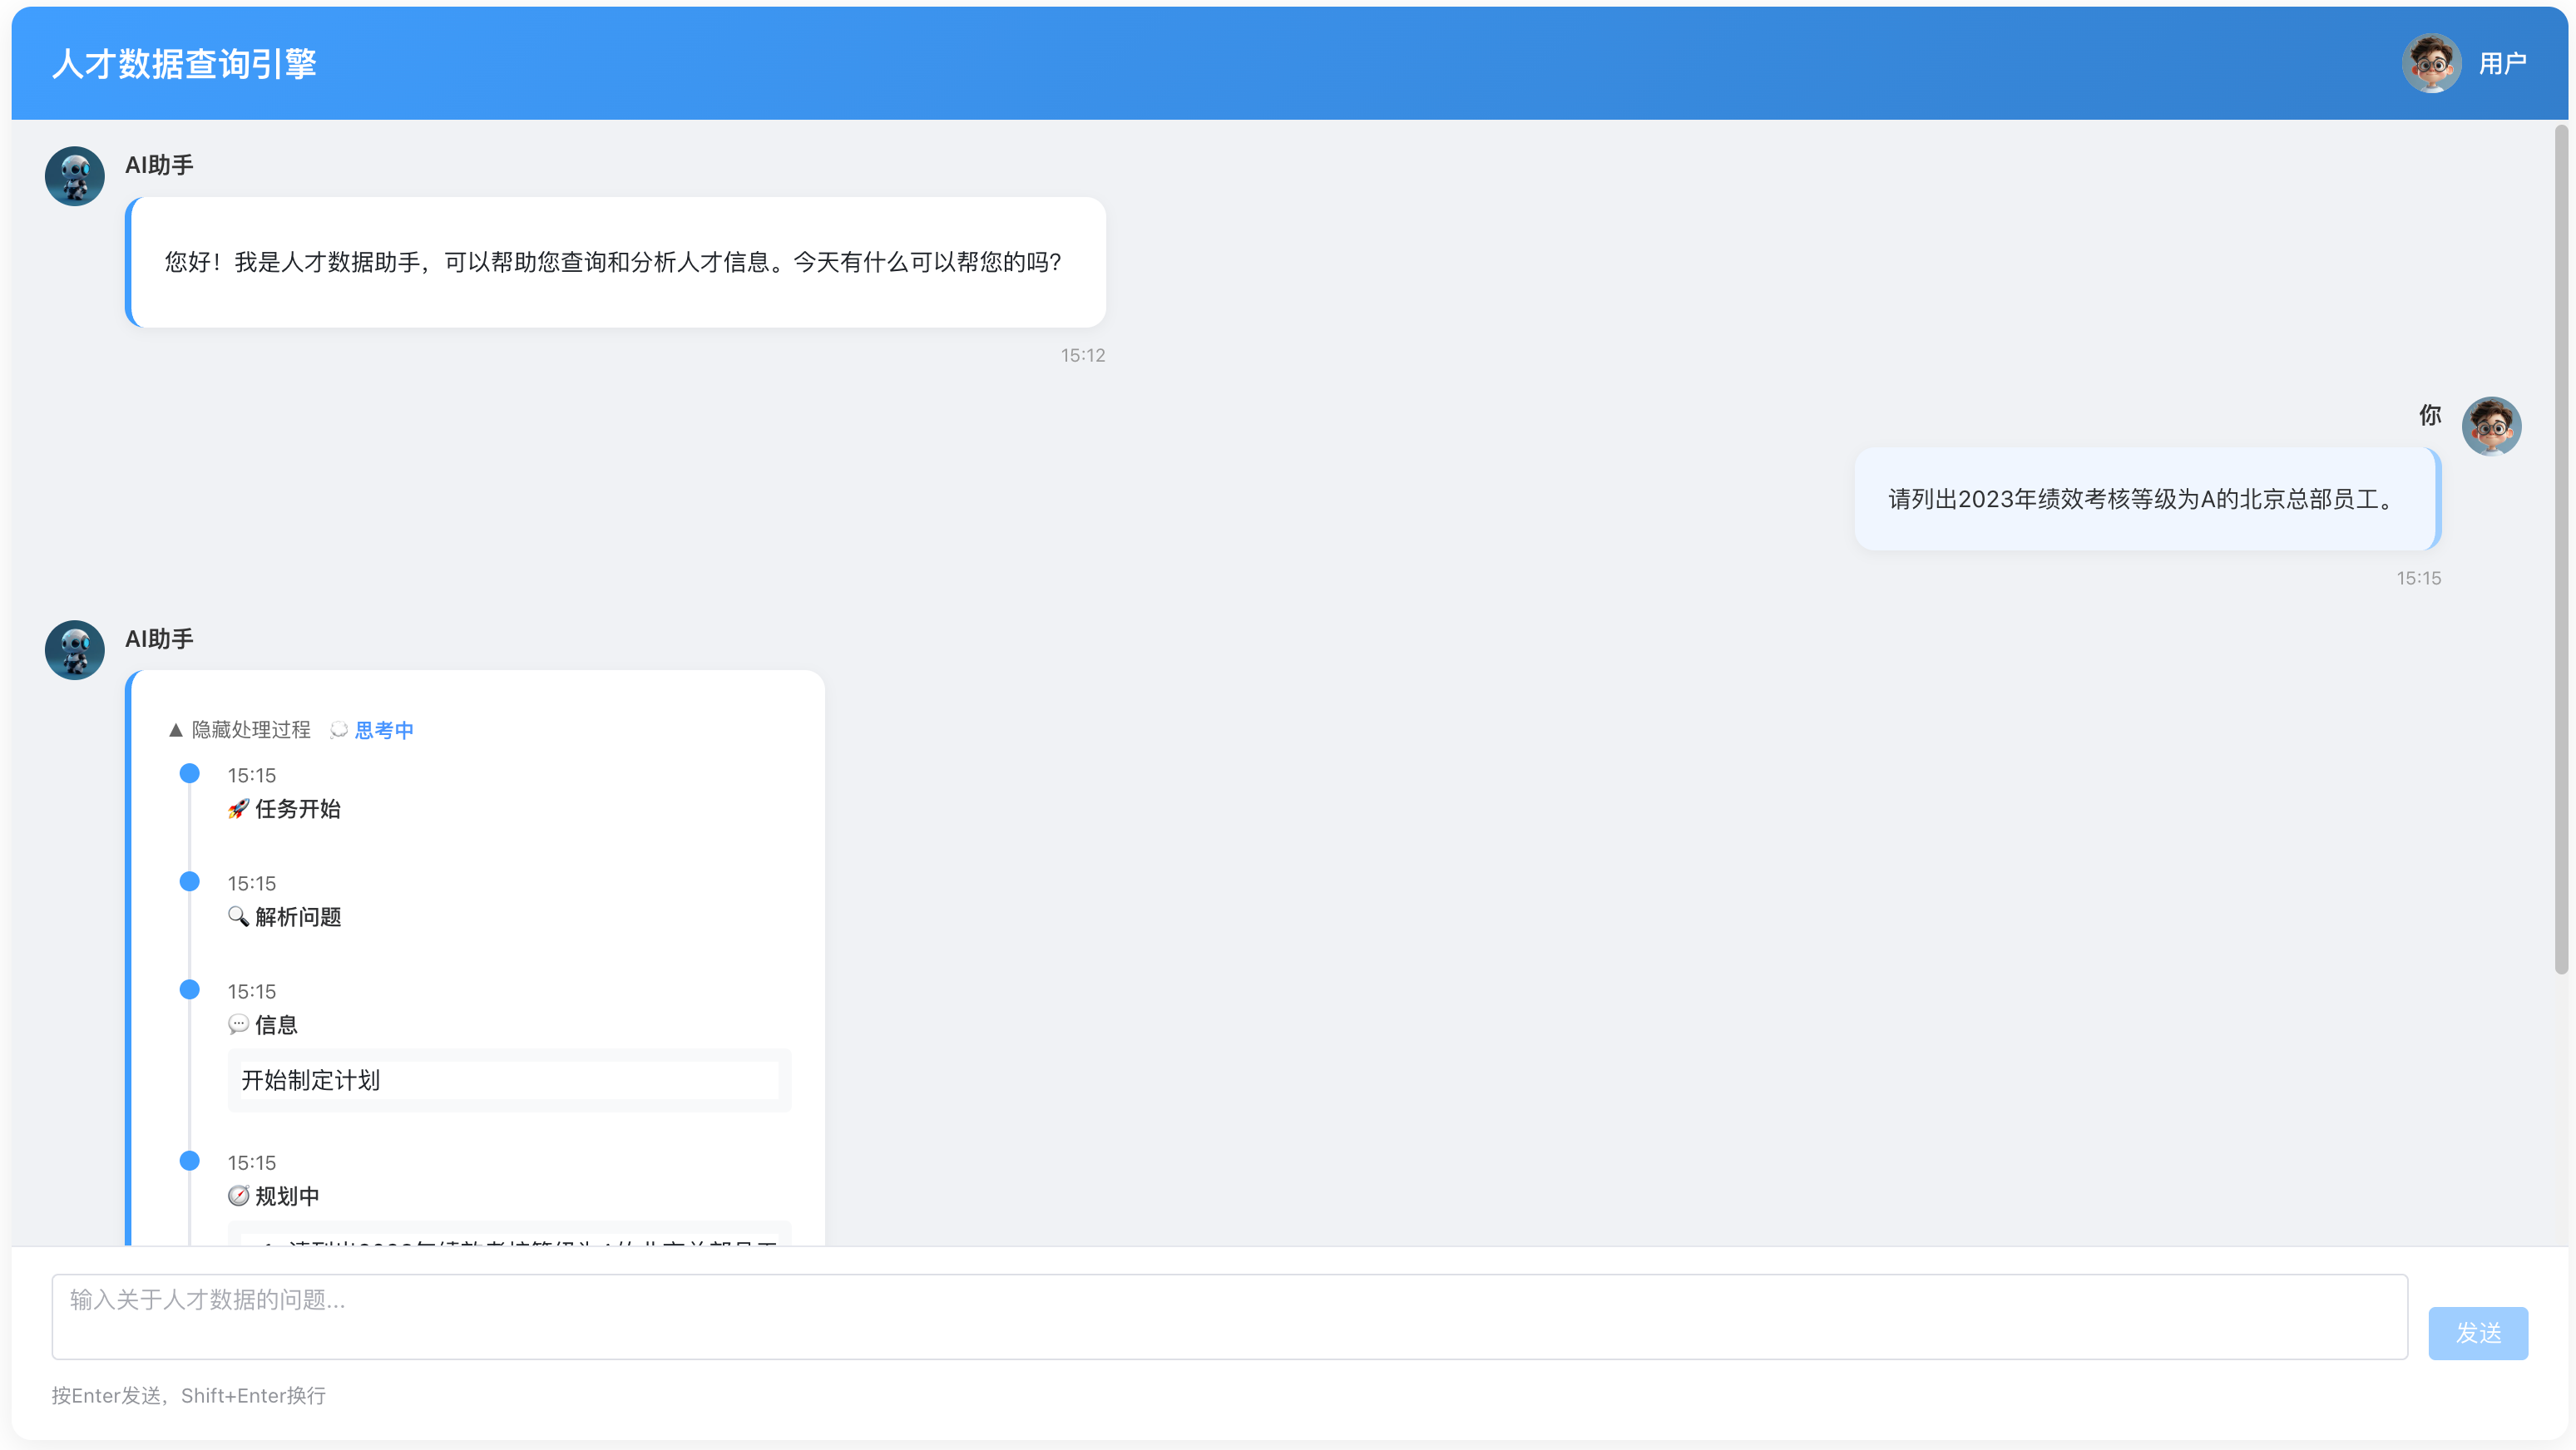
Task: Focus the question input field
Action: pos(1229,1316)
